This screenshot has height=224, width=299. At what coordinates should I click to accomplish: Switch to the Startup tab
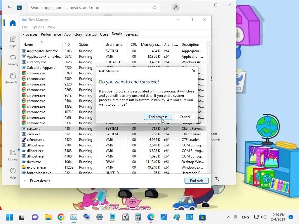coord(91,34)
